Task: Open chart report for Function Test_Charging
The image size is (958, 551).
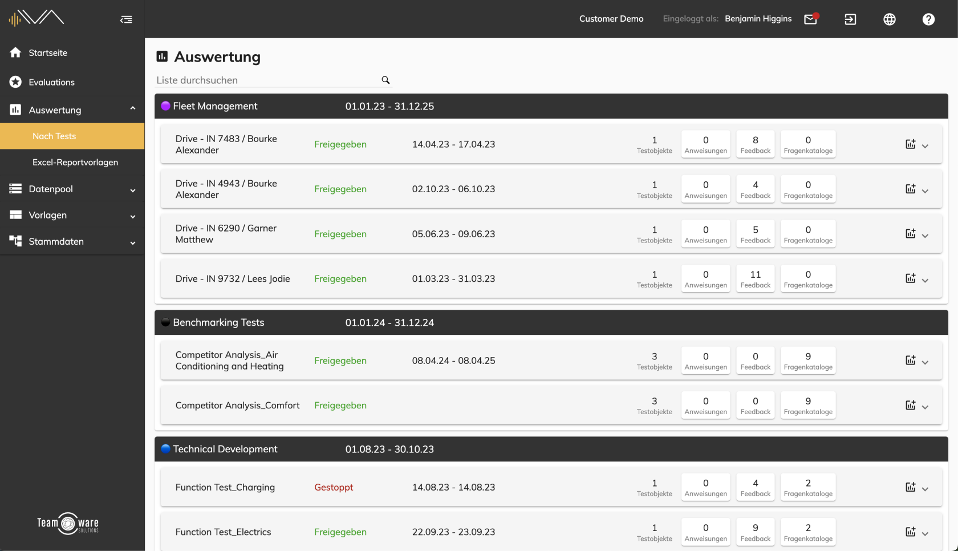Action: pyautogui.click(x=911, y=487)
